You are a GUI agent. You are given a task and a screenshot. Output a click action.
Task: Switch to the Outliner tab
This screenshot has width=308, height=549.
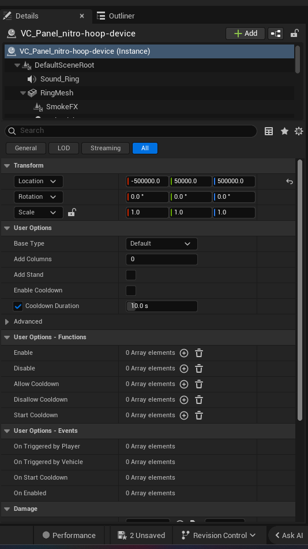(116, 16)
